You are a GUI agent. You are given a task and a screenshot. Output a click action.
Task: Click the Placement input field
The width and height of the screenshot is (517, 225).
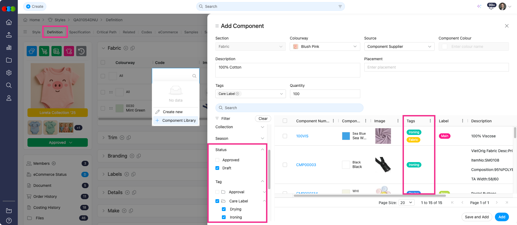[x=436, y=67]
